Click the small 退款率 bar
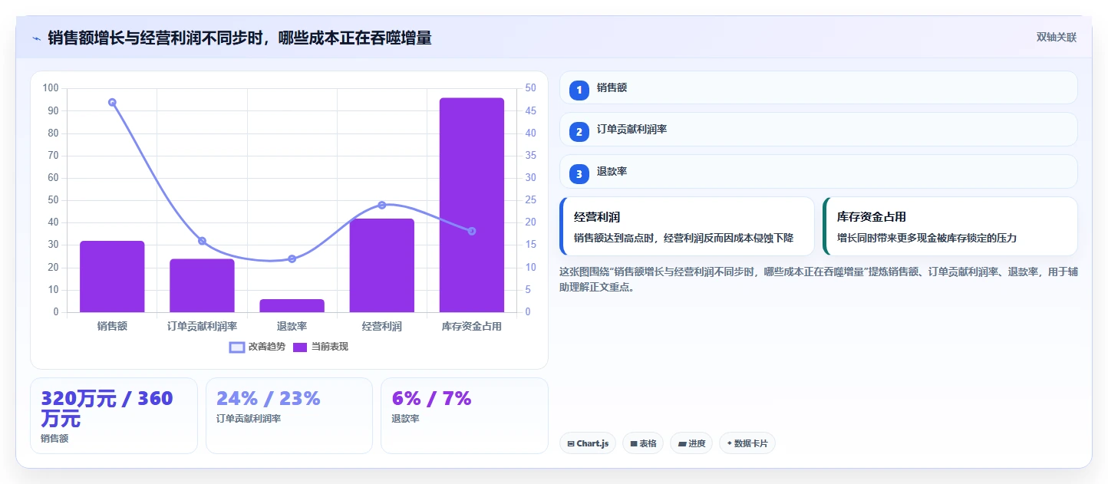The width and height of the screenshot is (1108, 484). pos(292,305)
